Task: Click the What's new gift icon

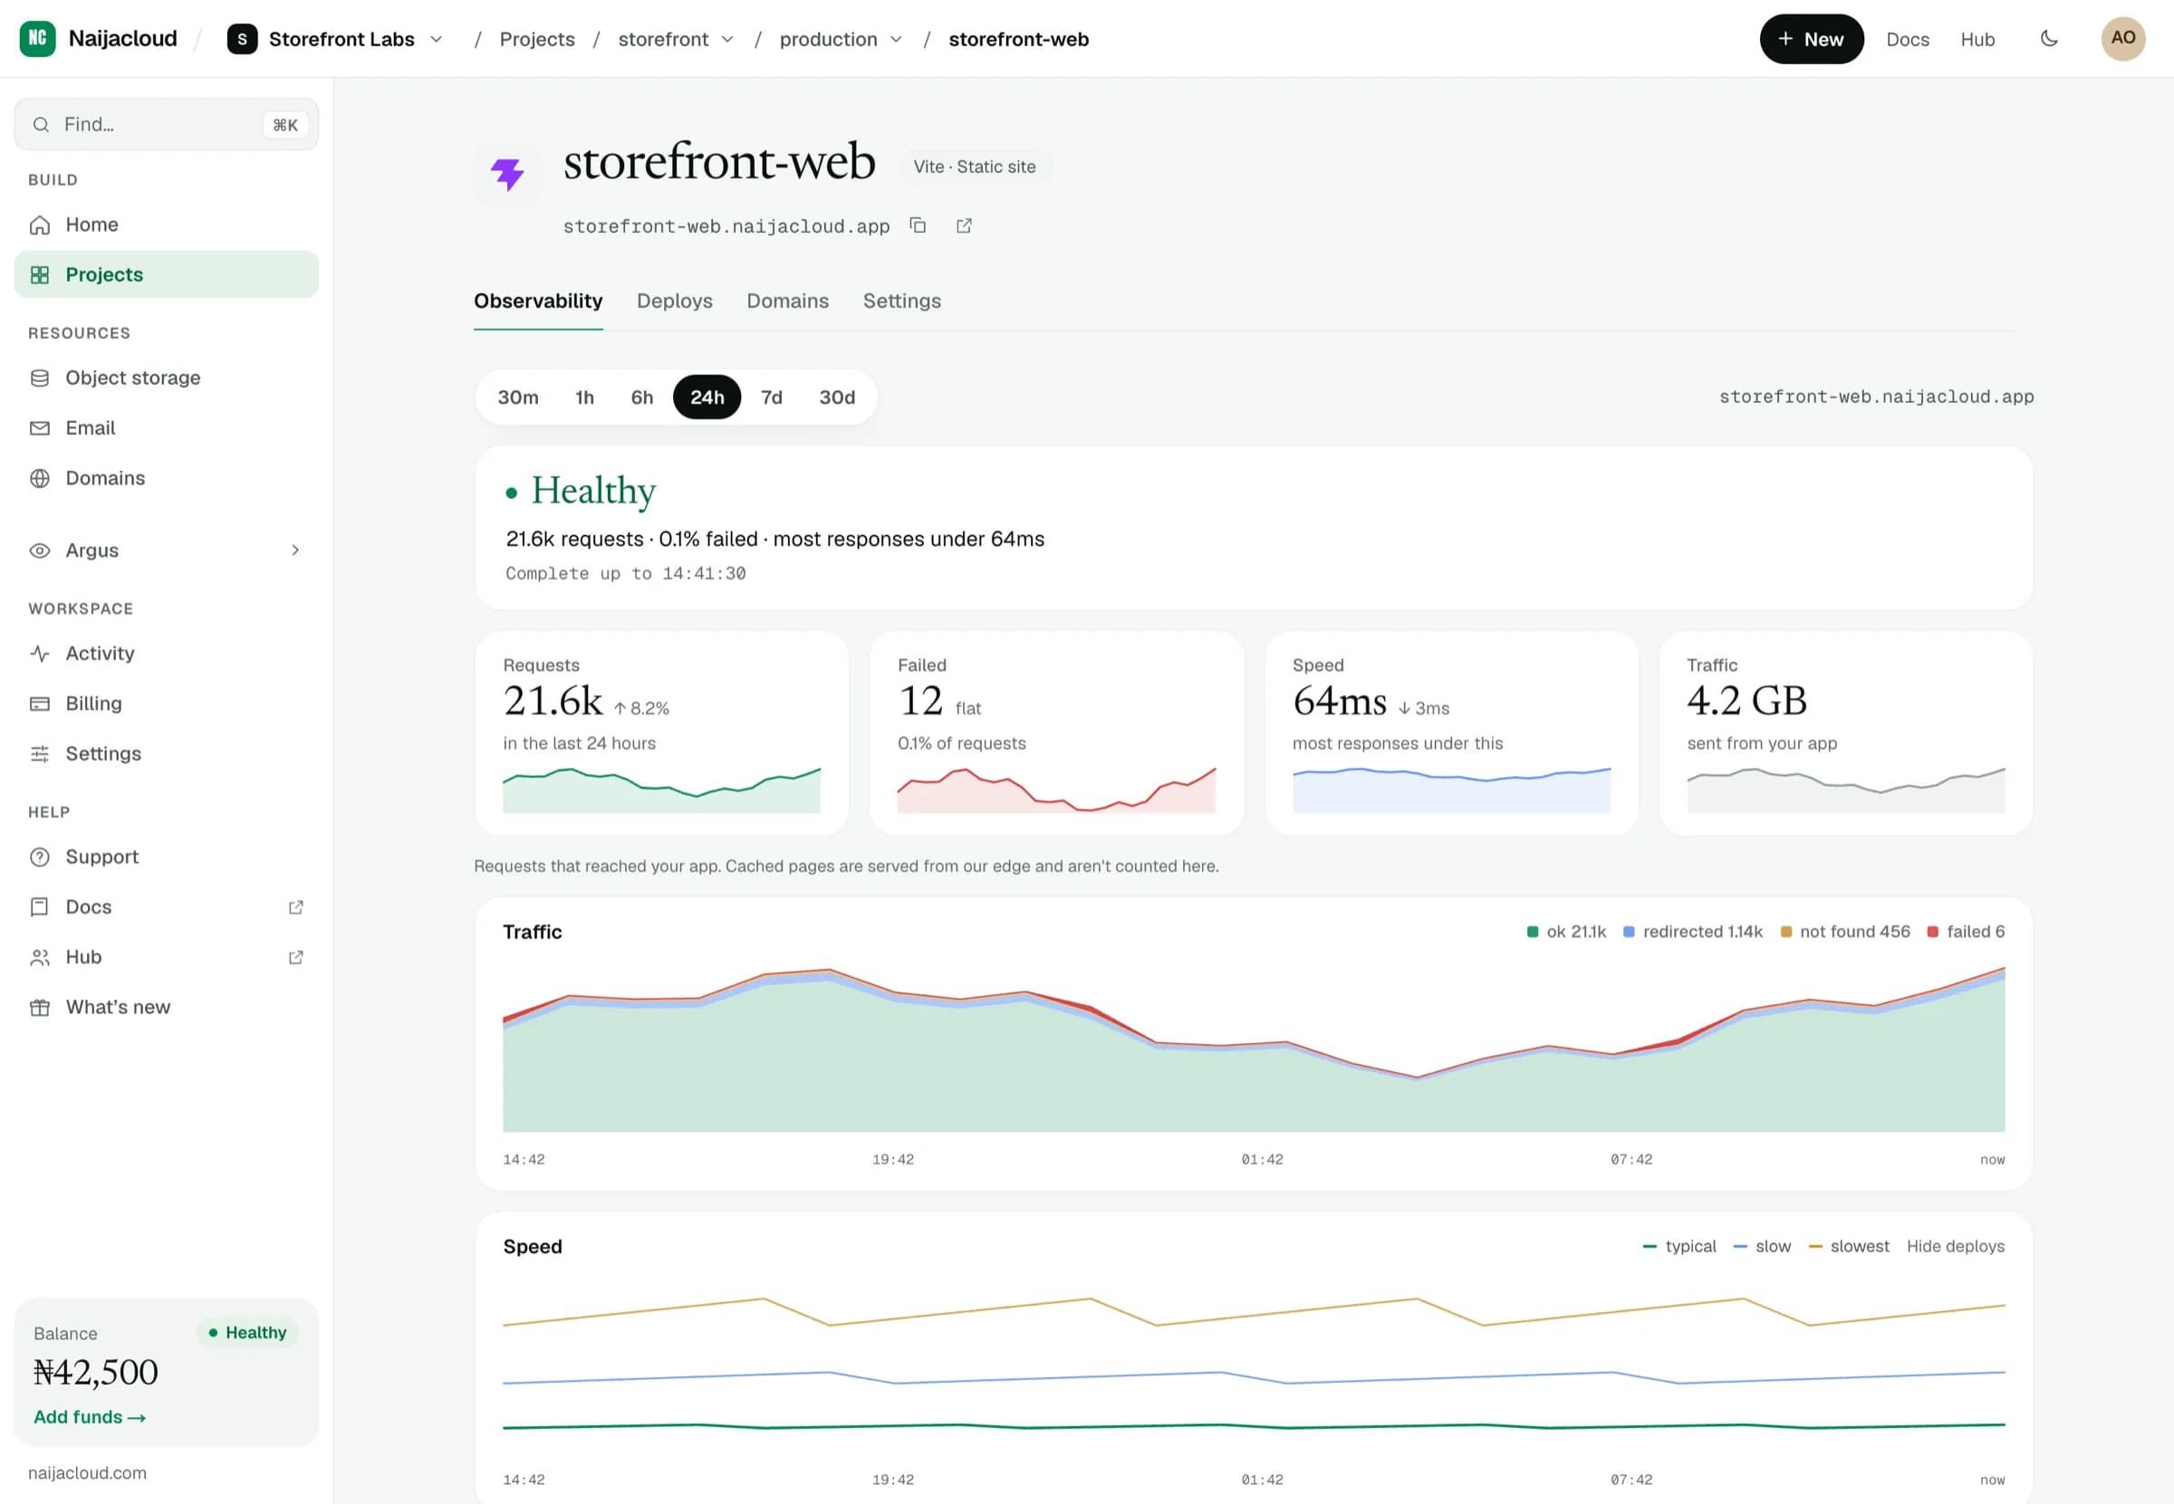Action: 40,1008
